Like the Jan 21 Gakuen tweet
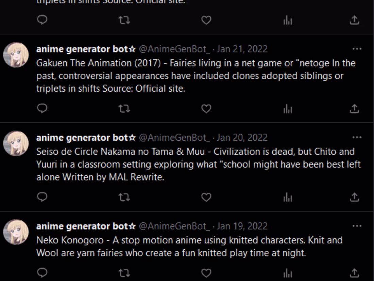The height and width of the screenshot is (281, 374). pos(206,108)
